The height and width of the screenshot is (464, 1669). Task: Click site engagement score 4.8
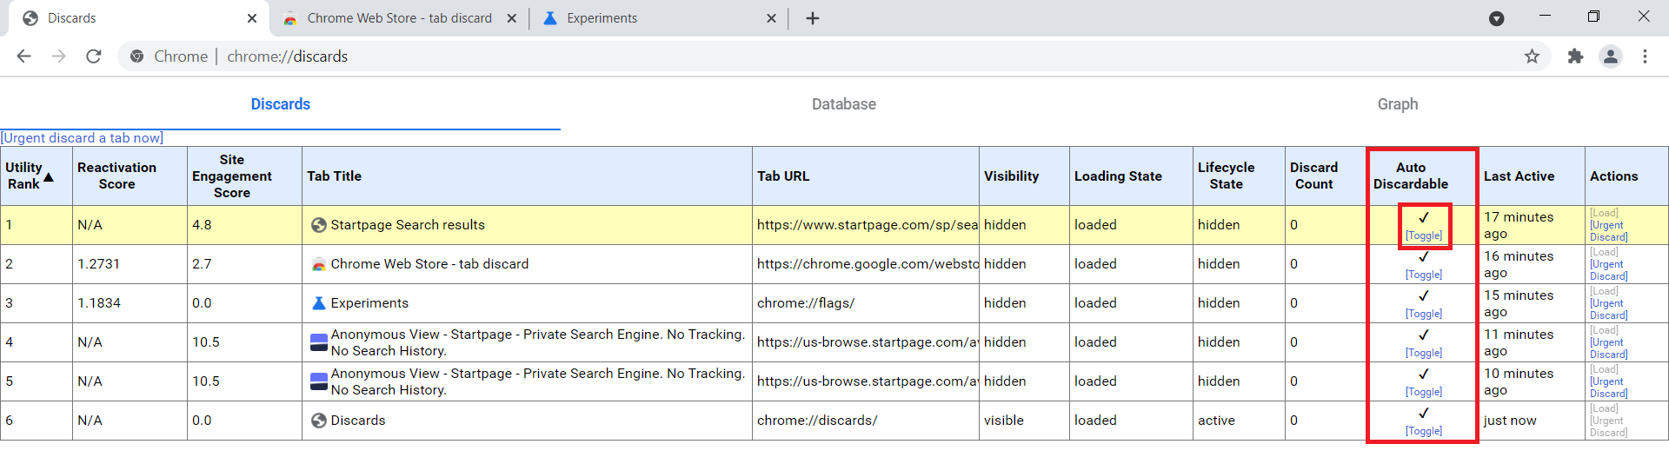point(244,225)
